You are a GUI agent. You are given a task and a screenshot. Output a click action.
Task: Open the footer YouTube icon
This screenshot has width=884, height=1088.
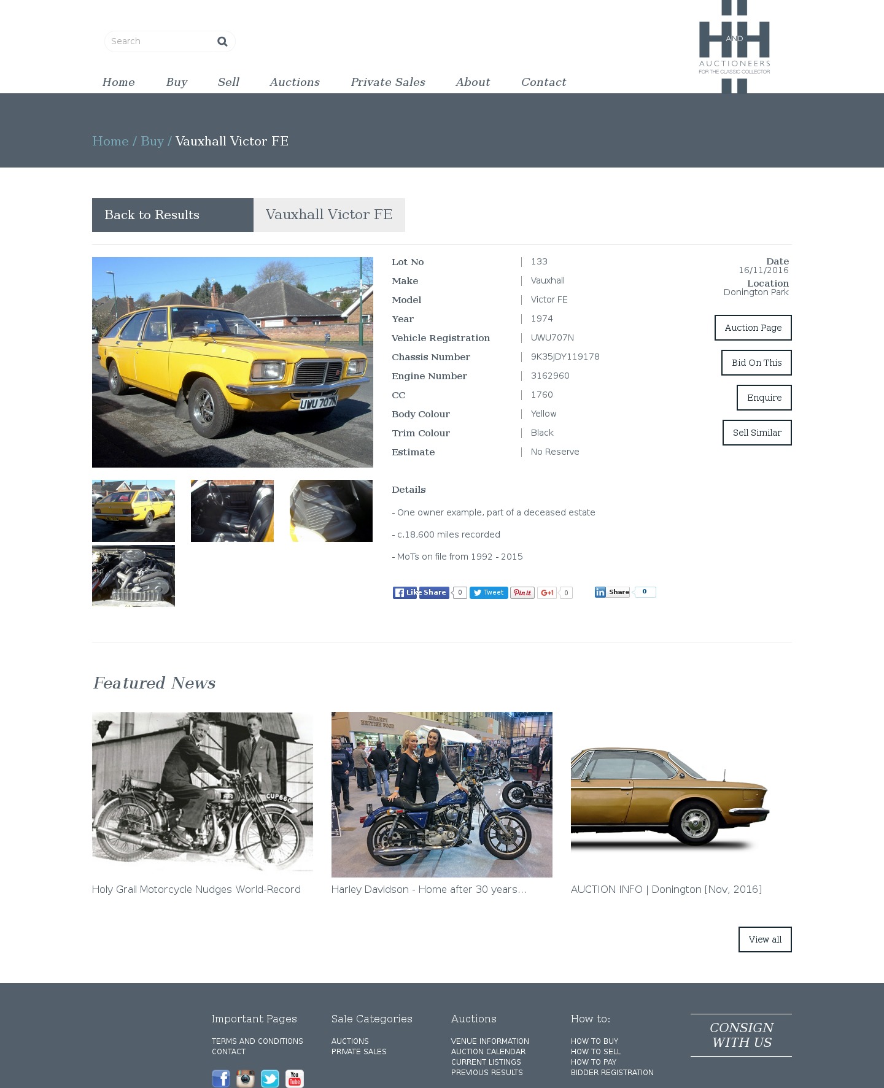coord(295,1078)
